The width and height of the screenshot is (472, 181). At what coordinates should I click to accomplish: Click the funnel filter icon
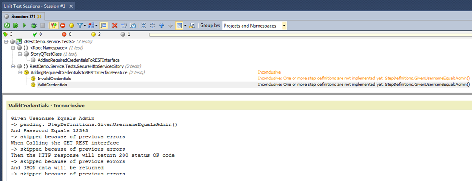80,26
